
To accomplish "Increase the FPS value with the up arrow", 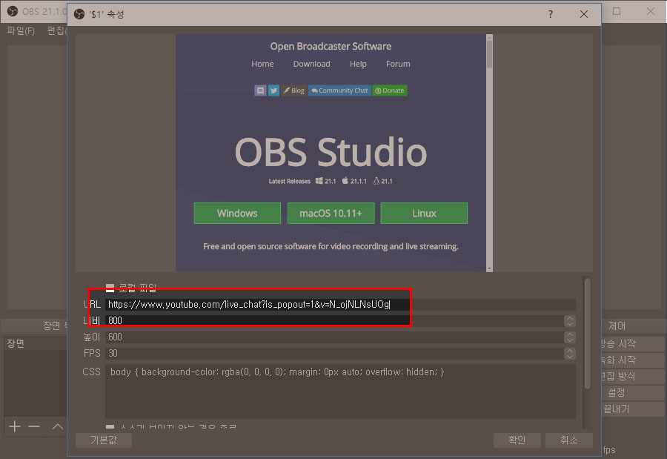I will pos(570,351).
